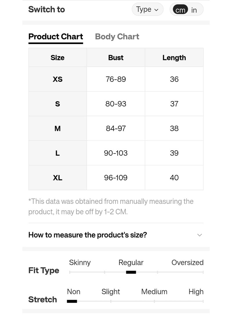232x316 pixels.
Task: Choose the L size row
Action: click(x=116, y=153)
